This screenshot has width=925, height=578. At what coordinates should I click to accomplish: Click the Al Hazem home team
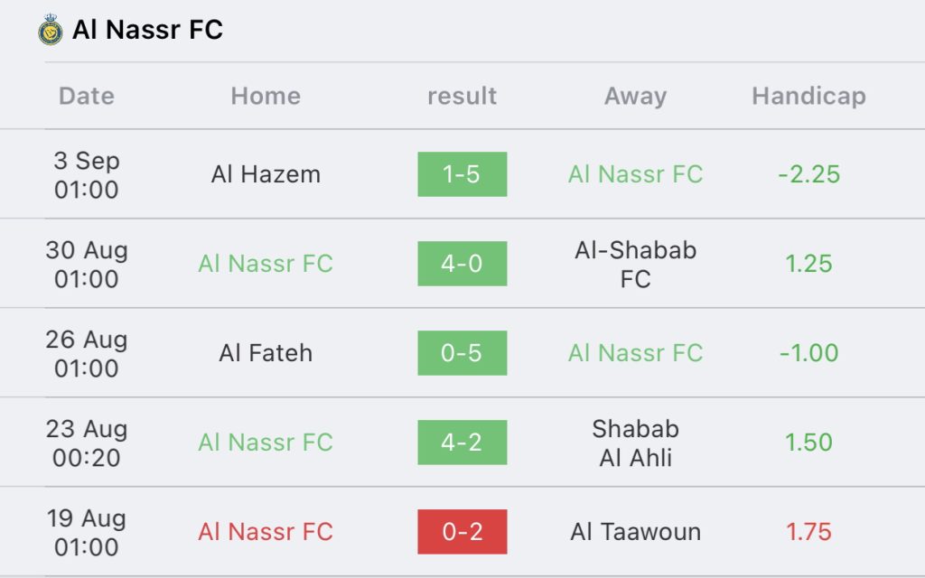pyautogui.click(x=266, y=174)
